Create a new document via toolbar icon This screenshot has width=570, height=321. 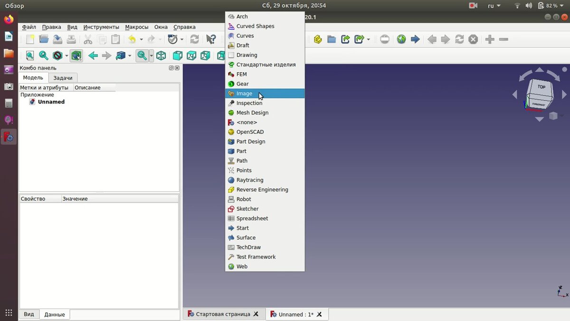coord(30,39)
